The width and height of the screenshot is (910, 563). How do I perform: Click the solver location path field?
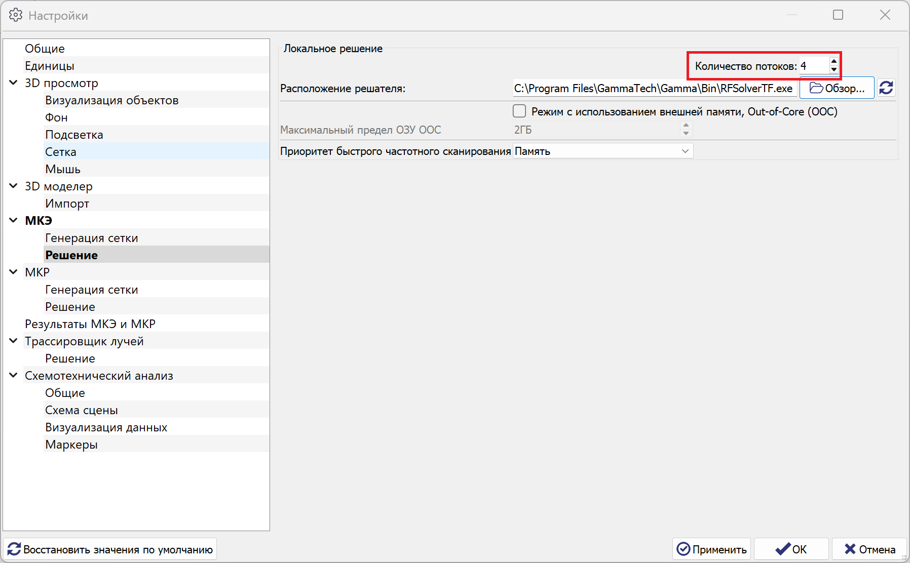pos(654,89)
